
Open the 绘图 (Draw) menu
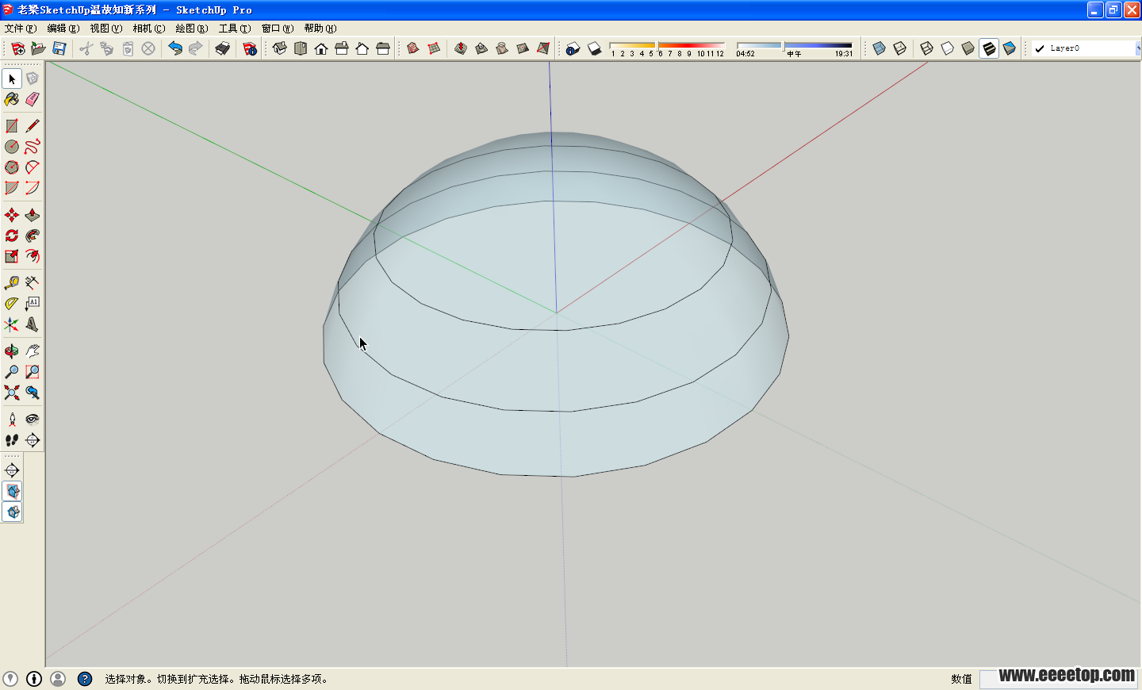pos(192,29)
